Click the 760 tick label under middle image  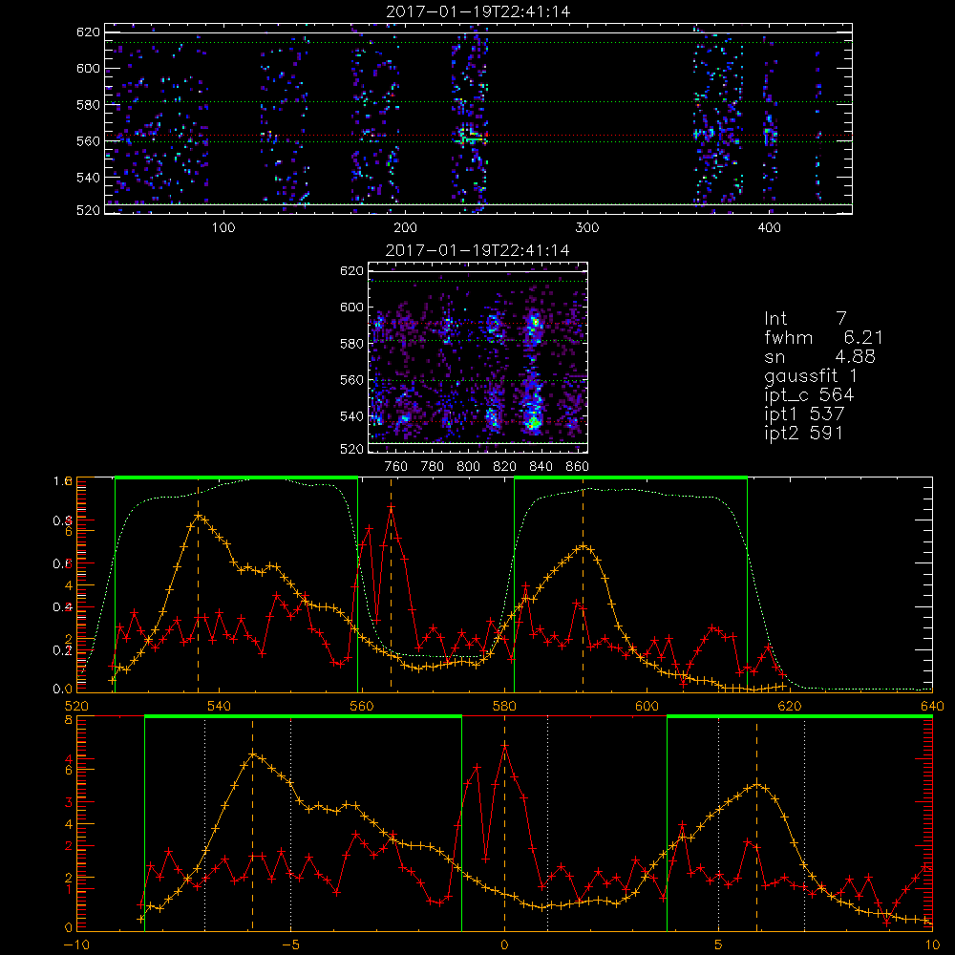(396, 467)
